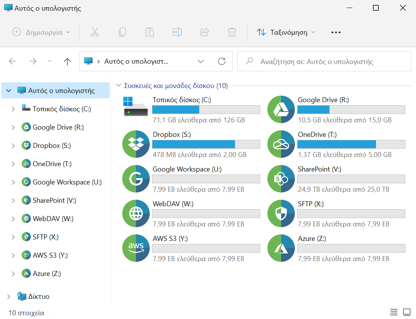Click the Dropbox (S:) storage usage bar
This screenshot has height=319, width=416.
pyautogui.click(x=206, y=144)
